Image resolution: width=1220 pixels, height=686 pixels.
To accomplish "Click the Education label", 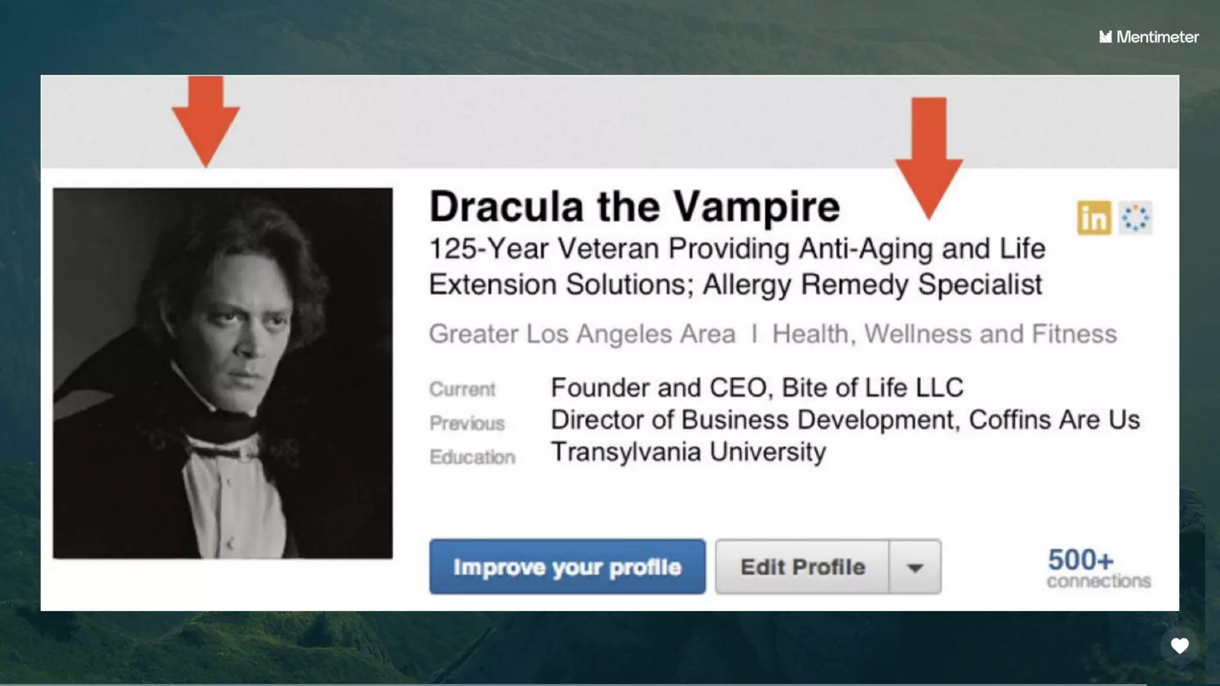I will pos(472,457).
